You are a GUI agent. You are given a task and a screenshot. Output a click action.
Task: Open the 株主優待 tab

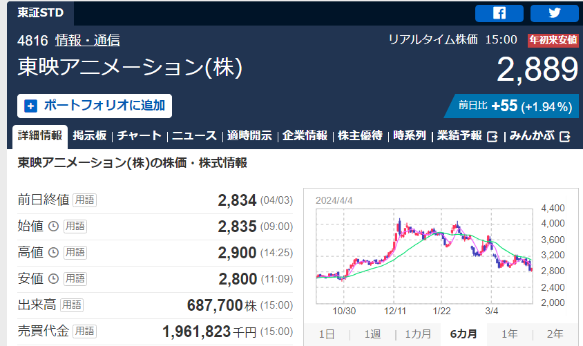pyautogui.click(x=360, y=135)
